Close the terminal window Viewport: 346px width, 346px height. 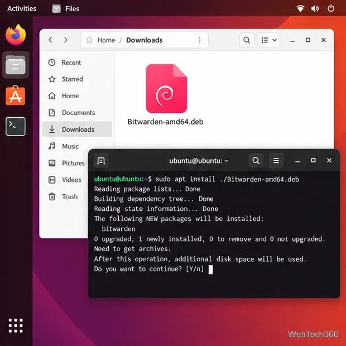(x=329, y=160)
